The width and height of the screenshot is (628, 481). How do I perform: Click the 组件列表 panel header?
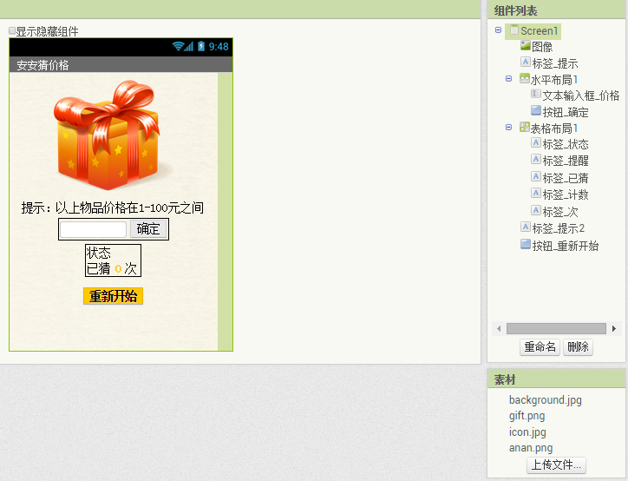(x=556, y=10)
